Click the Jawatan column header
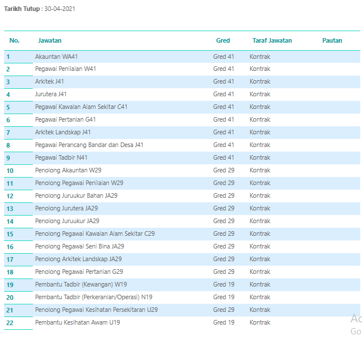362x339 pixels. (x=50, y=40)
